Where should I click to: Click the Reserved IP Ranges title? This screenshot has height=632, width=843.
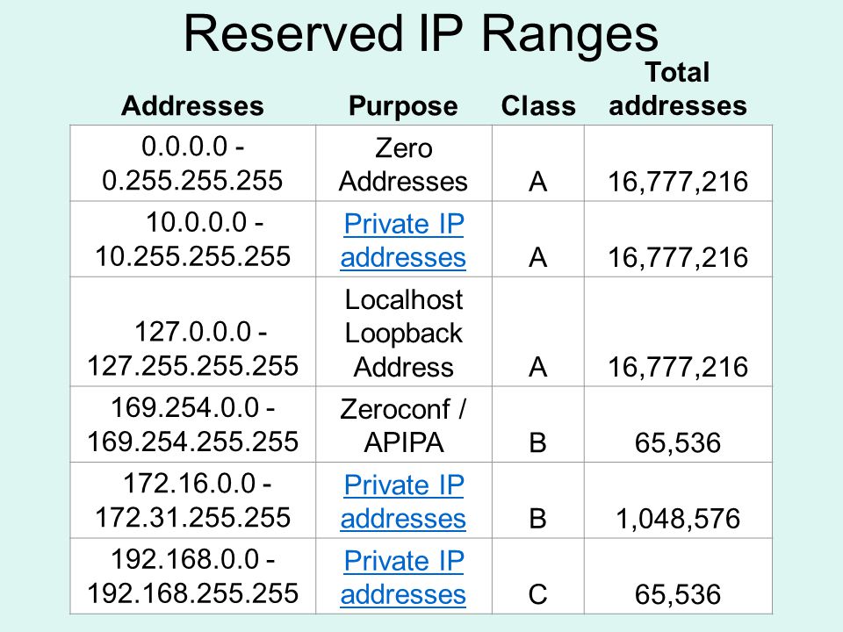(x=421, y=33)
